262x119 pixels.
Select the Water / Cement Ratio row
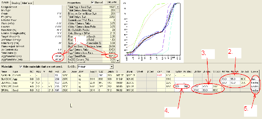click(92, 23)
